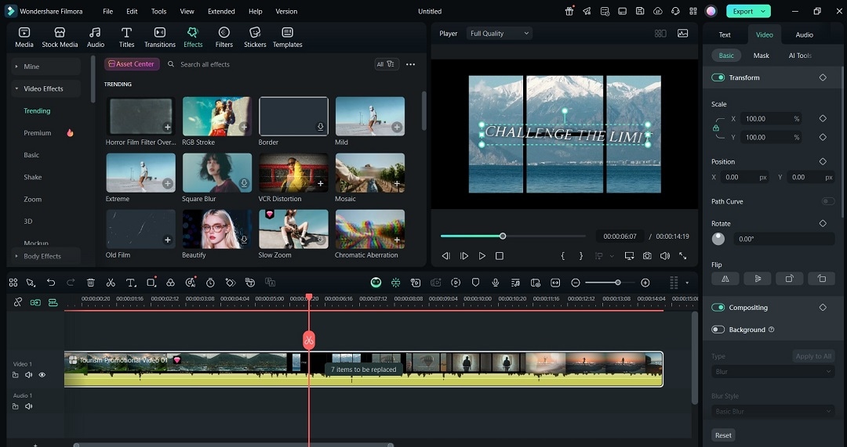Select the Chromatic Aberration effect thumbnail
The height and width of the screenshot is (447, 847).
[x=370, y=229]
